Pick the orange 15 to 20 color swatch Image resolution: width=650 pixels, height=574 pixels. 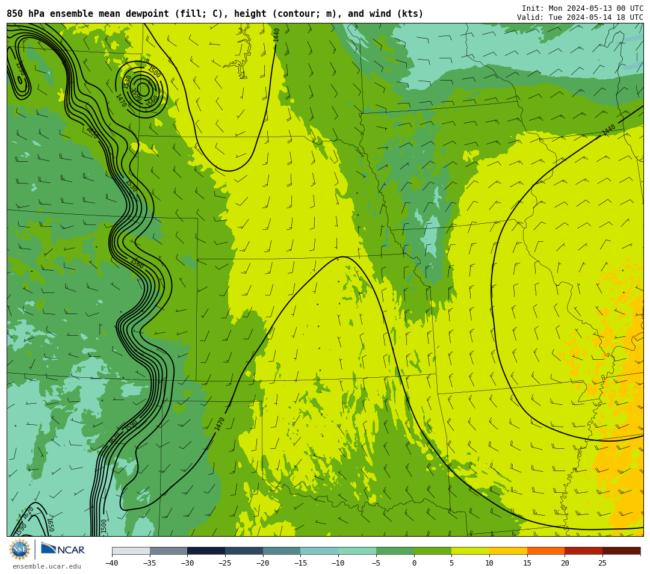pyautogui.click(x=546, y=551)
